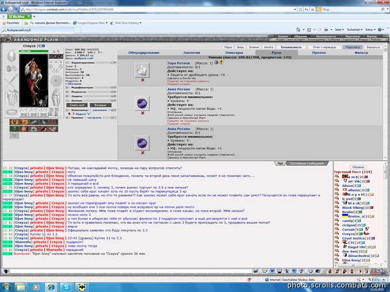
Task: Delete the Тера Ротаси rune with red X
Action: [142, 80]
